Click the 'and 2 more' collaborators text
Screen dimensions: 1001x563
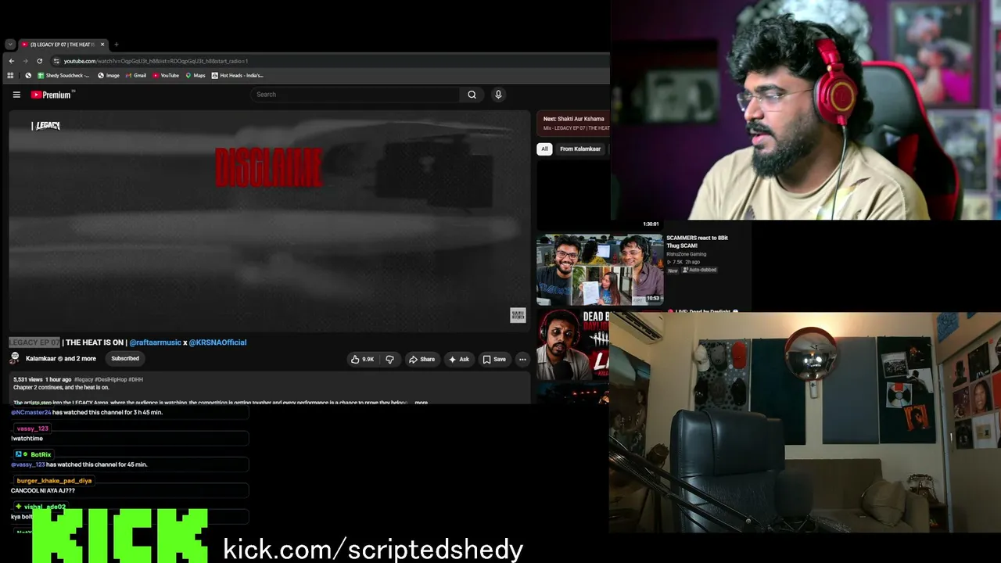(80, 359)
